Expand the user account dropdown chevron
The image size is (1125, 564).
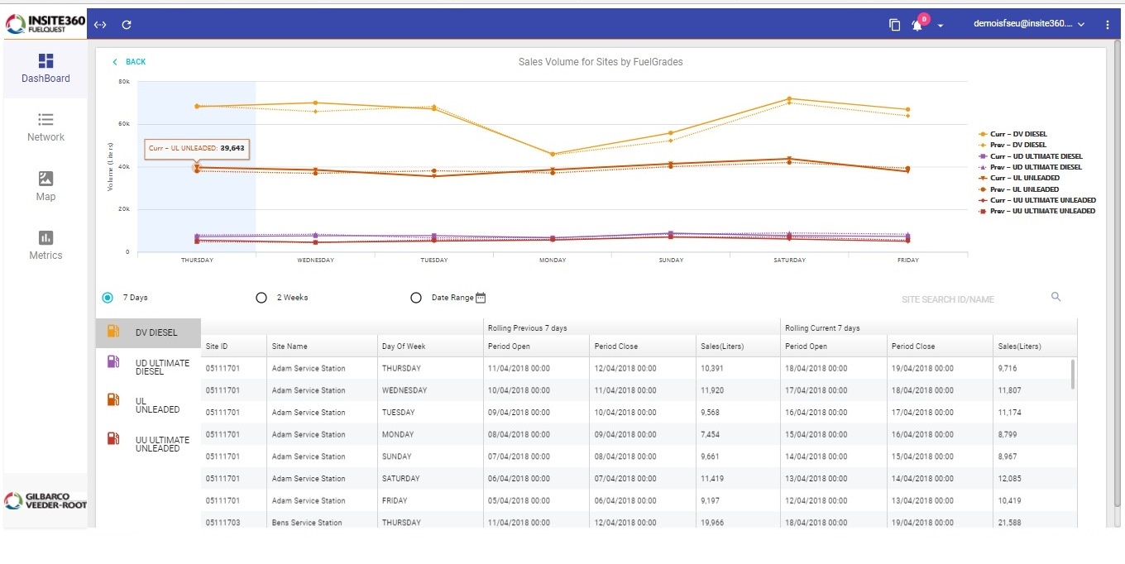(x=1082, y=25)
